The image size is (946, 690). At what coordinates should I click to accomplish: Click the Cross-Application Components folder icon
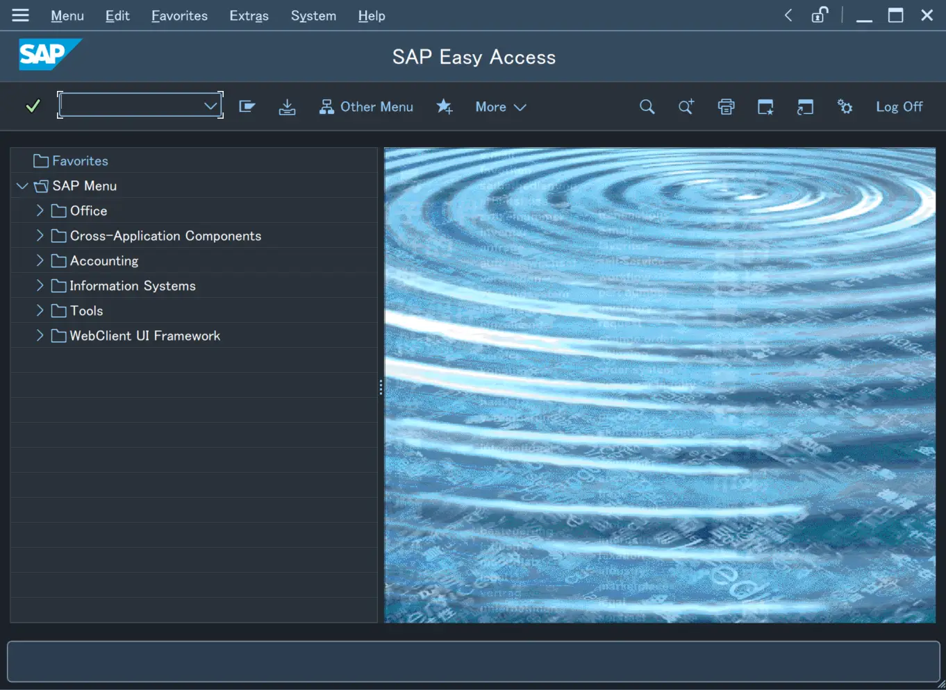tap(59, 235)
